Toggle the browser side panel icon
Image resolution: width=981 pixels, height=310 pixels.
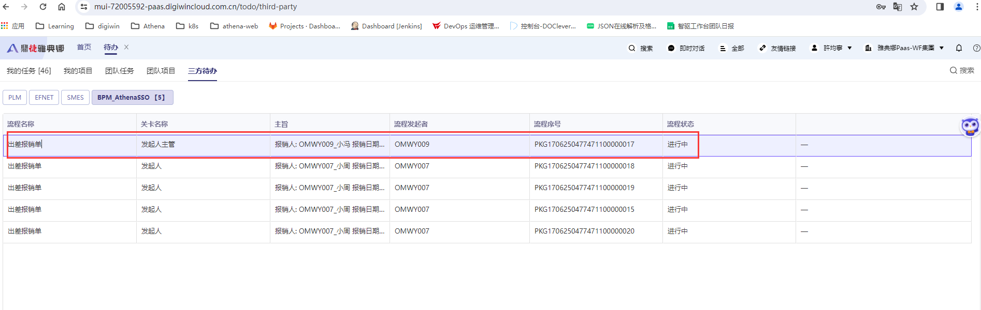point(940,7)
